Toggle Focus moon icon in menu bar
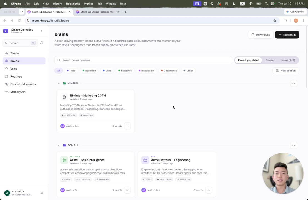Image resolution: width=308 pixels, height=200 pixels. click(234, 4)
